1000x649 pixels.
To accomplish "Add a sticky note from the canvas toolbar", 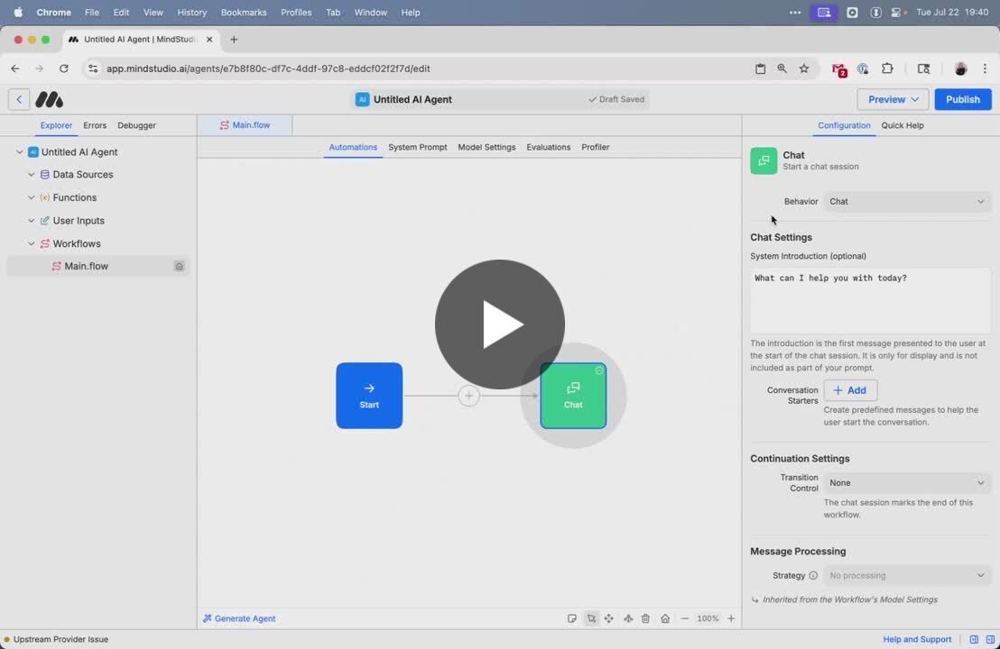I will pos(572,618).
